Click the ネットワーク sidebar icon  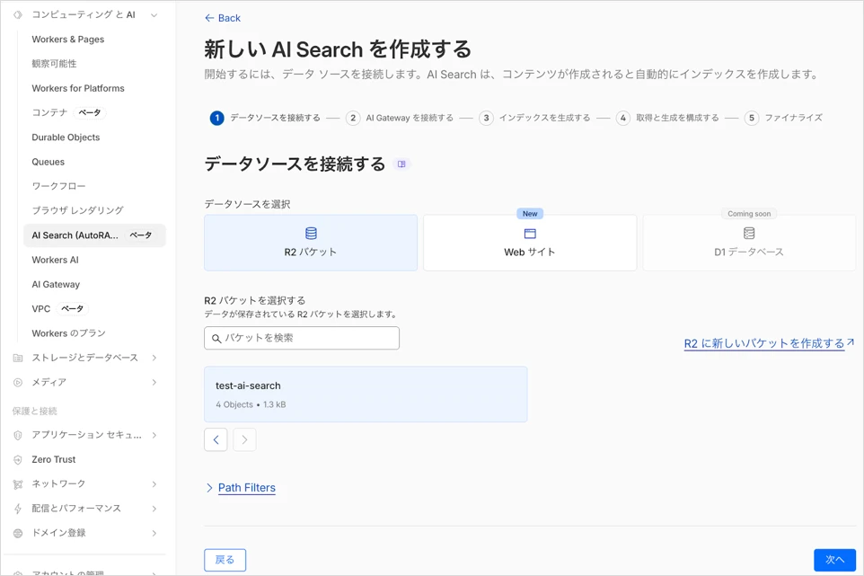click(x=18, y=484)
